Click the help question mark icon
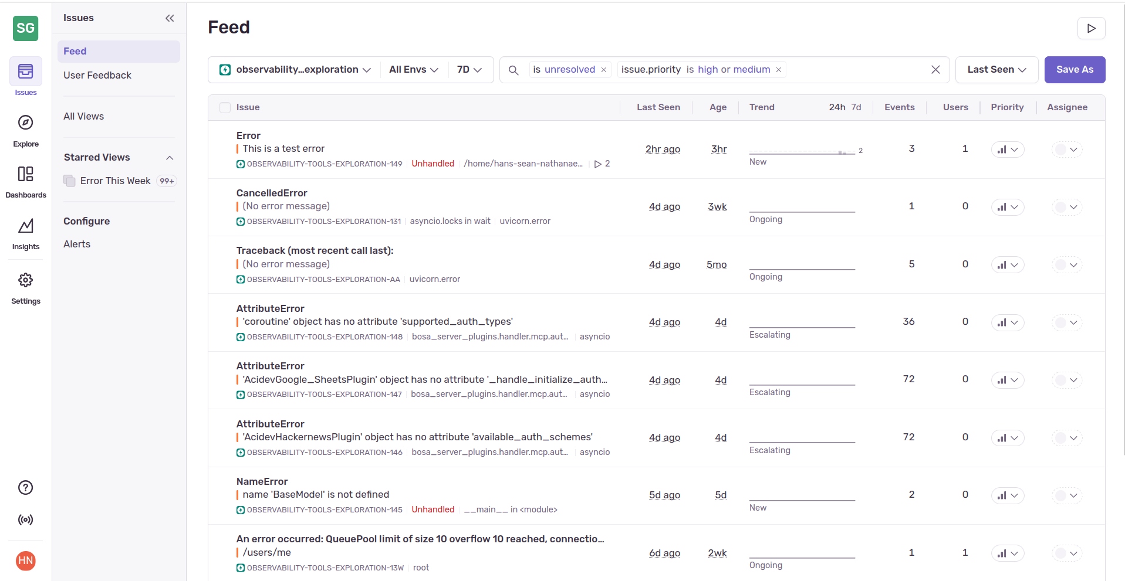 coord(25,487)
